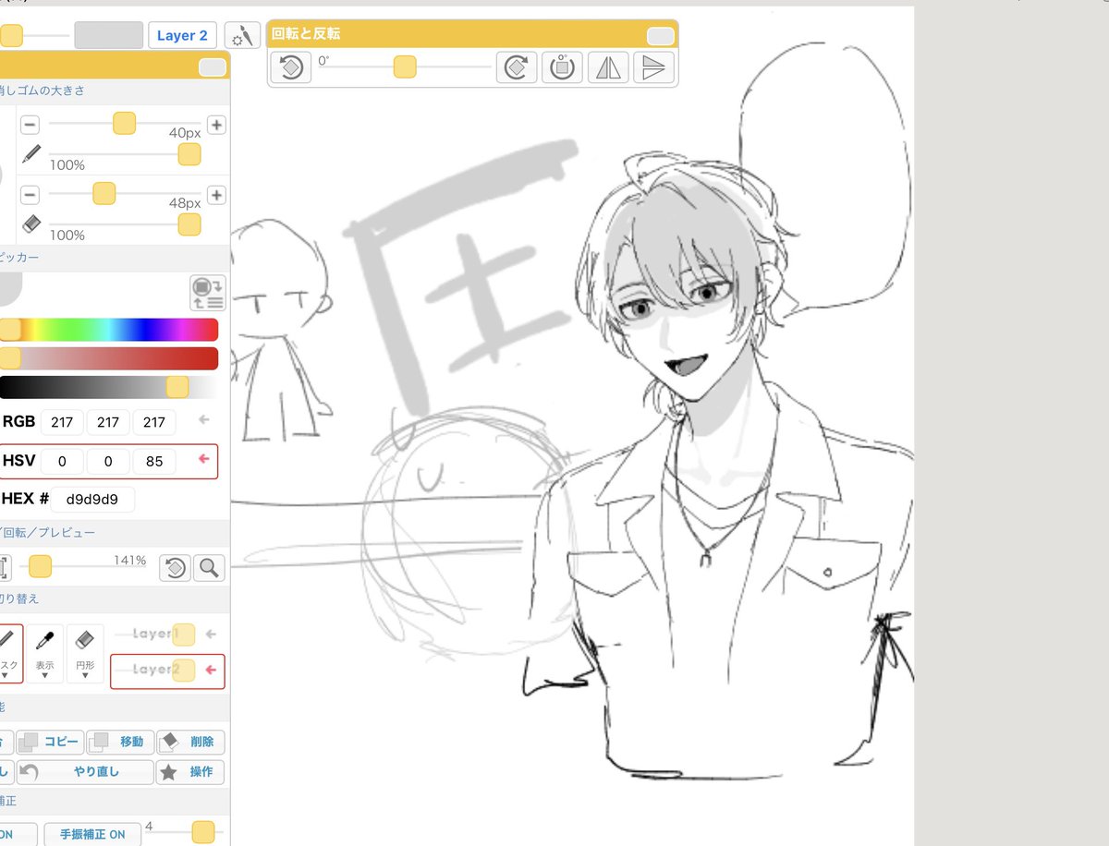
Task: Click the 削除 layer button
Action: coord(190,742)
